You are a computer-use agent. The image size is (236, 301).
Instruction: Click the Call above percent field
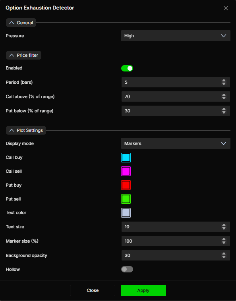coord(176,96)
